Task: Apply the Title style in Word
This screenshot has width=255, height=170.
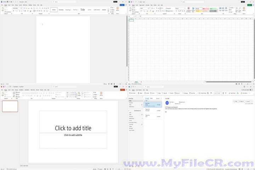Action: [x=83, y=10]
